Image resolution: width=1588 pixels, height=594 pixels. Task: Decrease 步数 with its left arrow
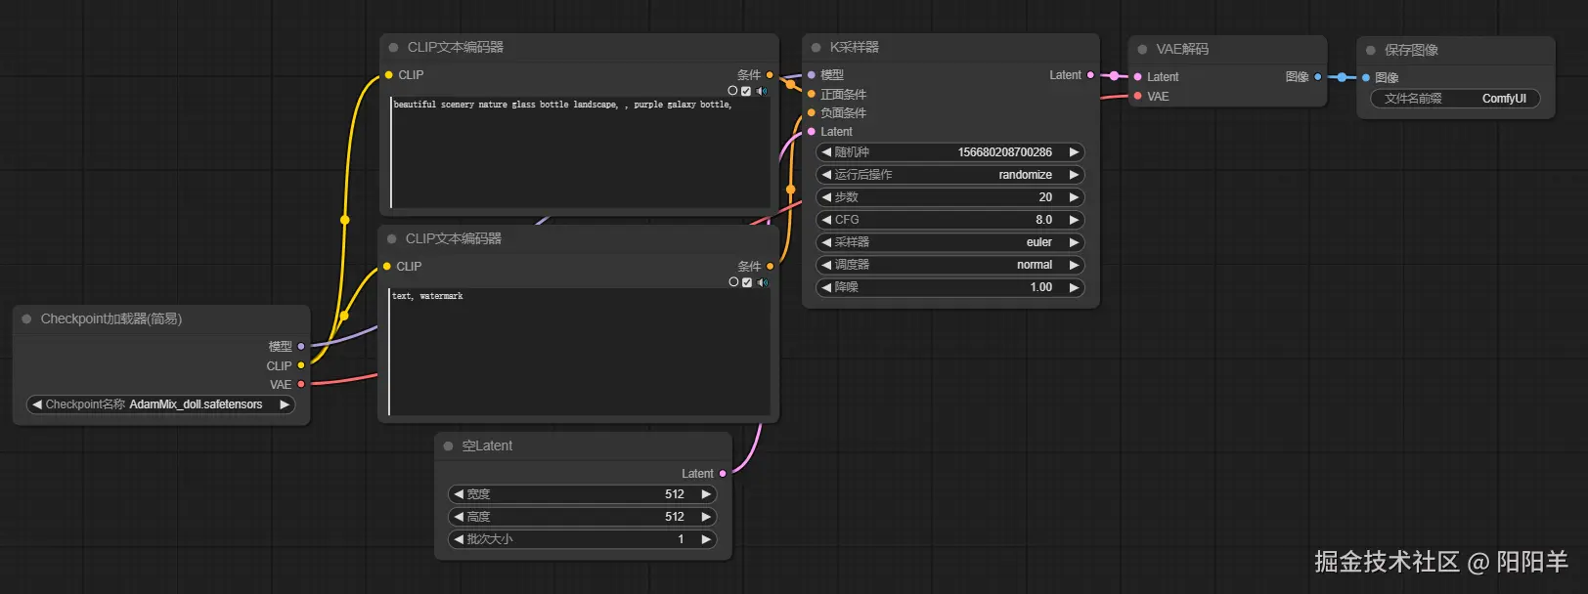point(826,197)
